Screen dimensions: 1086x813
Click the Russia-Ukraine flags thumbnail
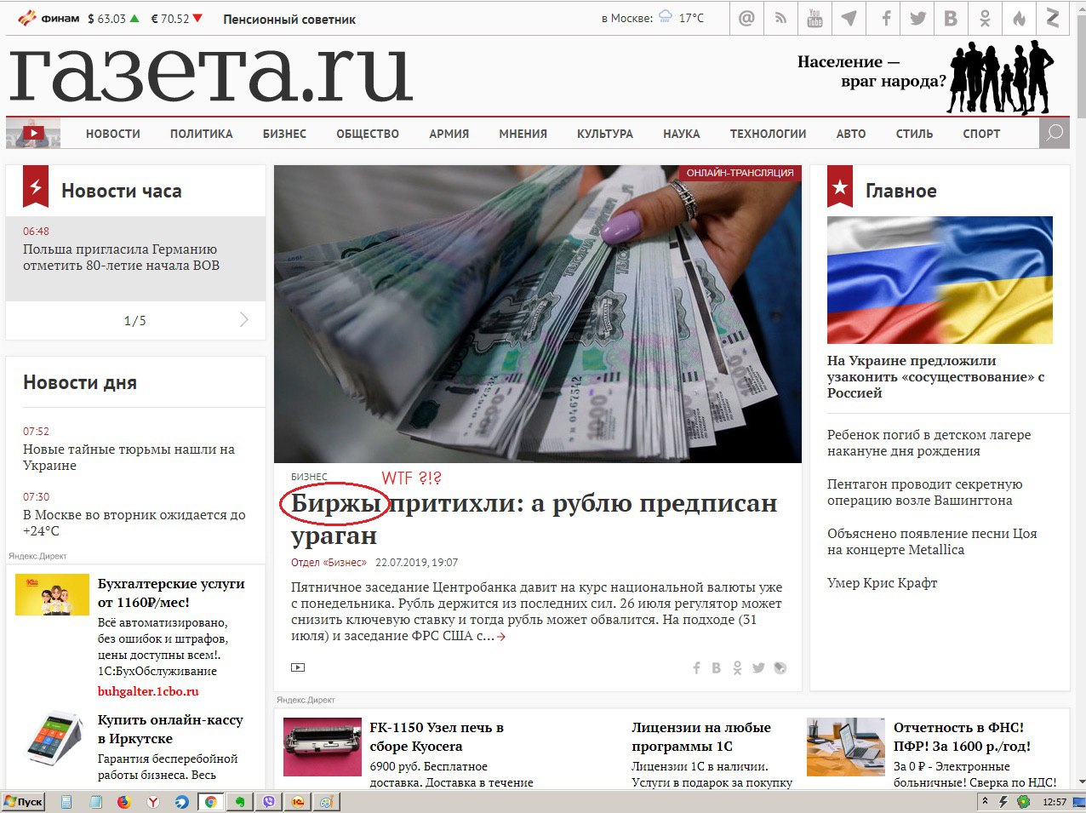(x=940, y=280)
